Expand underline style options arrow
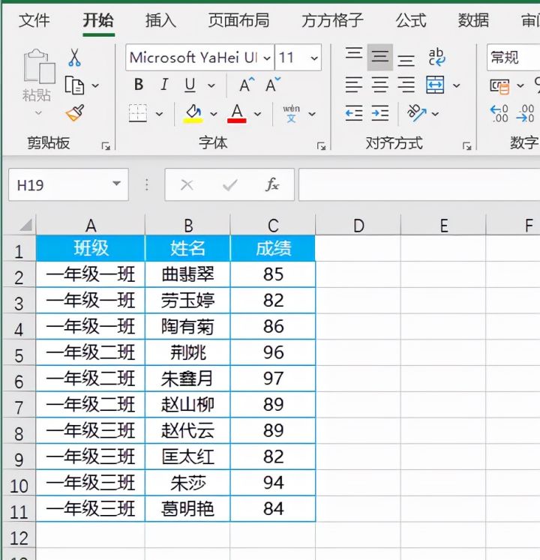Viewport: 540px width, 560px height. 211,85
